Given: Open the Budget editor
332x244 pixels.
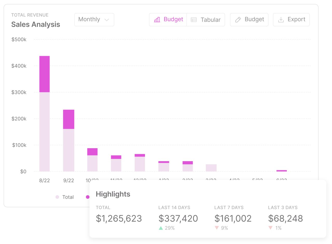Looking at the screenshot, I should (x=249, y=19).
